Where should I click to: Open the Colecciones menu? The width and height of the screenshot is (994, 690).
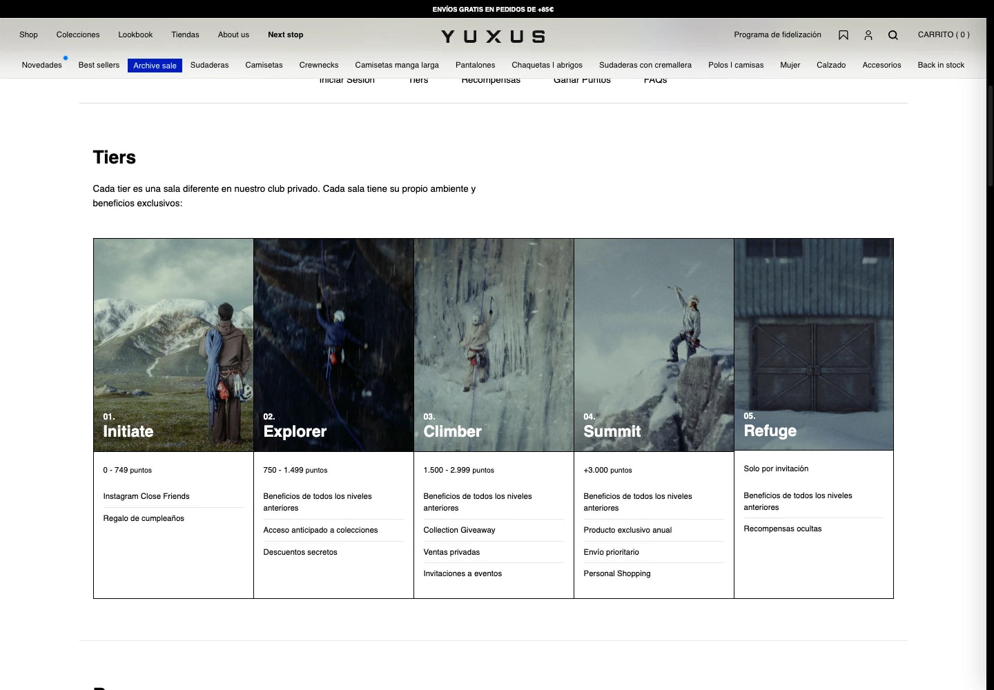click(78, 34)
